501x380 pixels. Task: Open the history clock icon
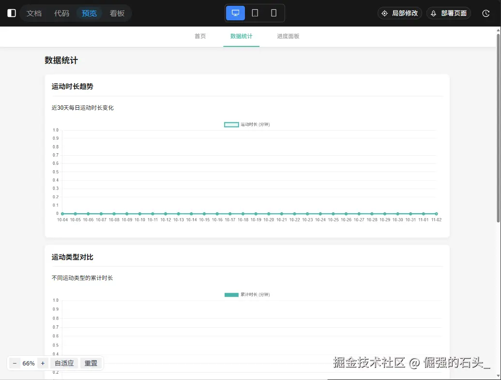point(486,14)
